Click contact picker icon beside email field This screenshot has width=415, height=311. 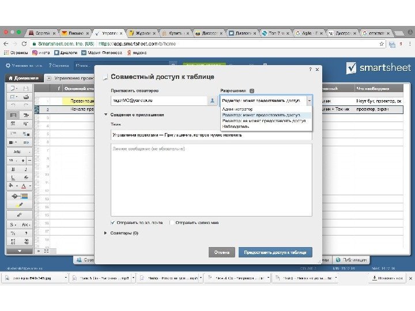click(x=212, y=101)
